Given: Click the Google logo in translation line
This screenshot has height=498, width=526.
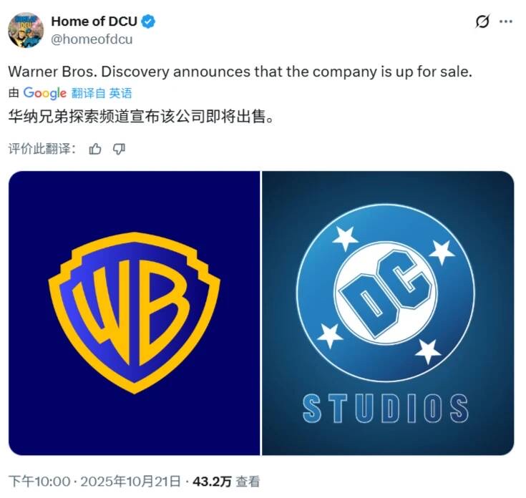Looking at the screenshot, I should tap(44, 93).
